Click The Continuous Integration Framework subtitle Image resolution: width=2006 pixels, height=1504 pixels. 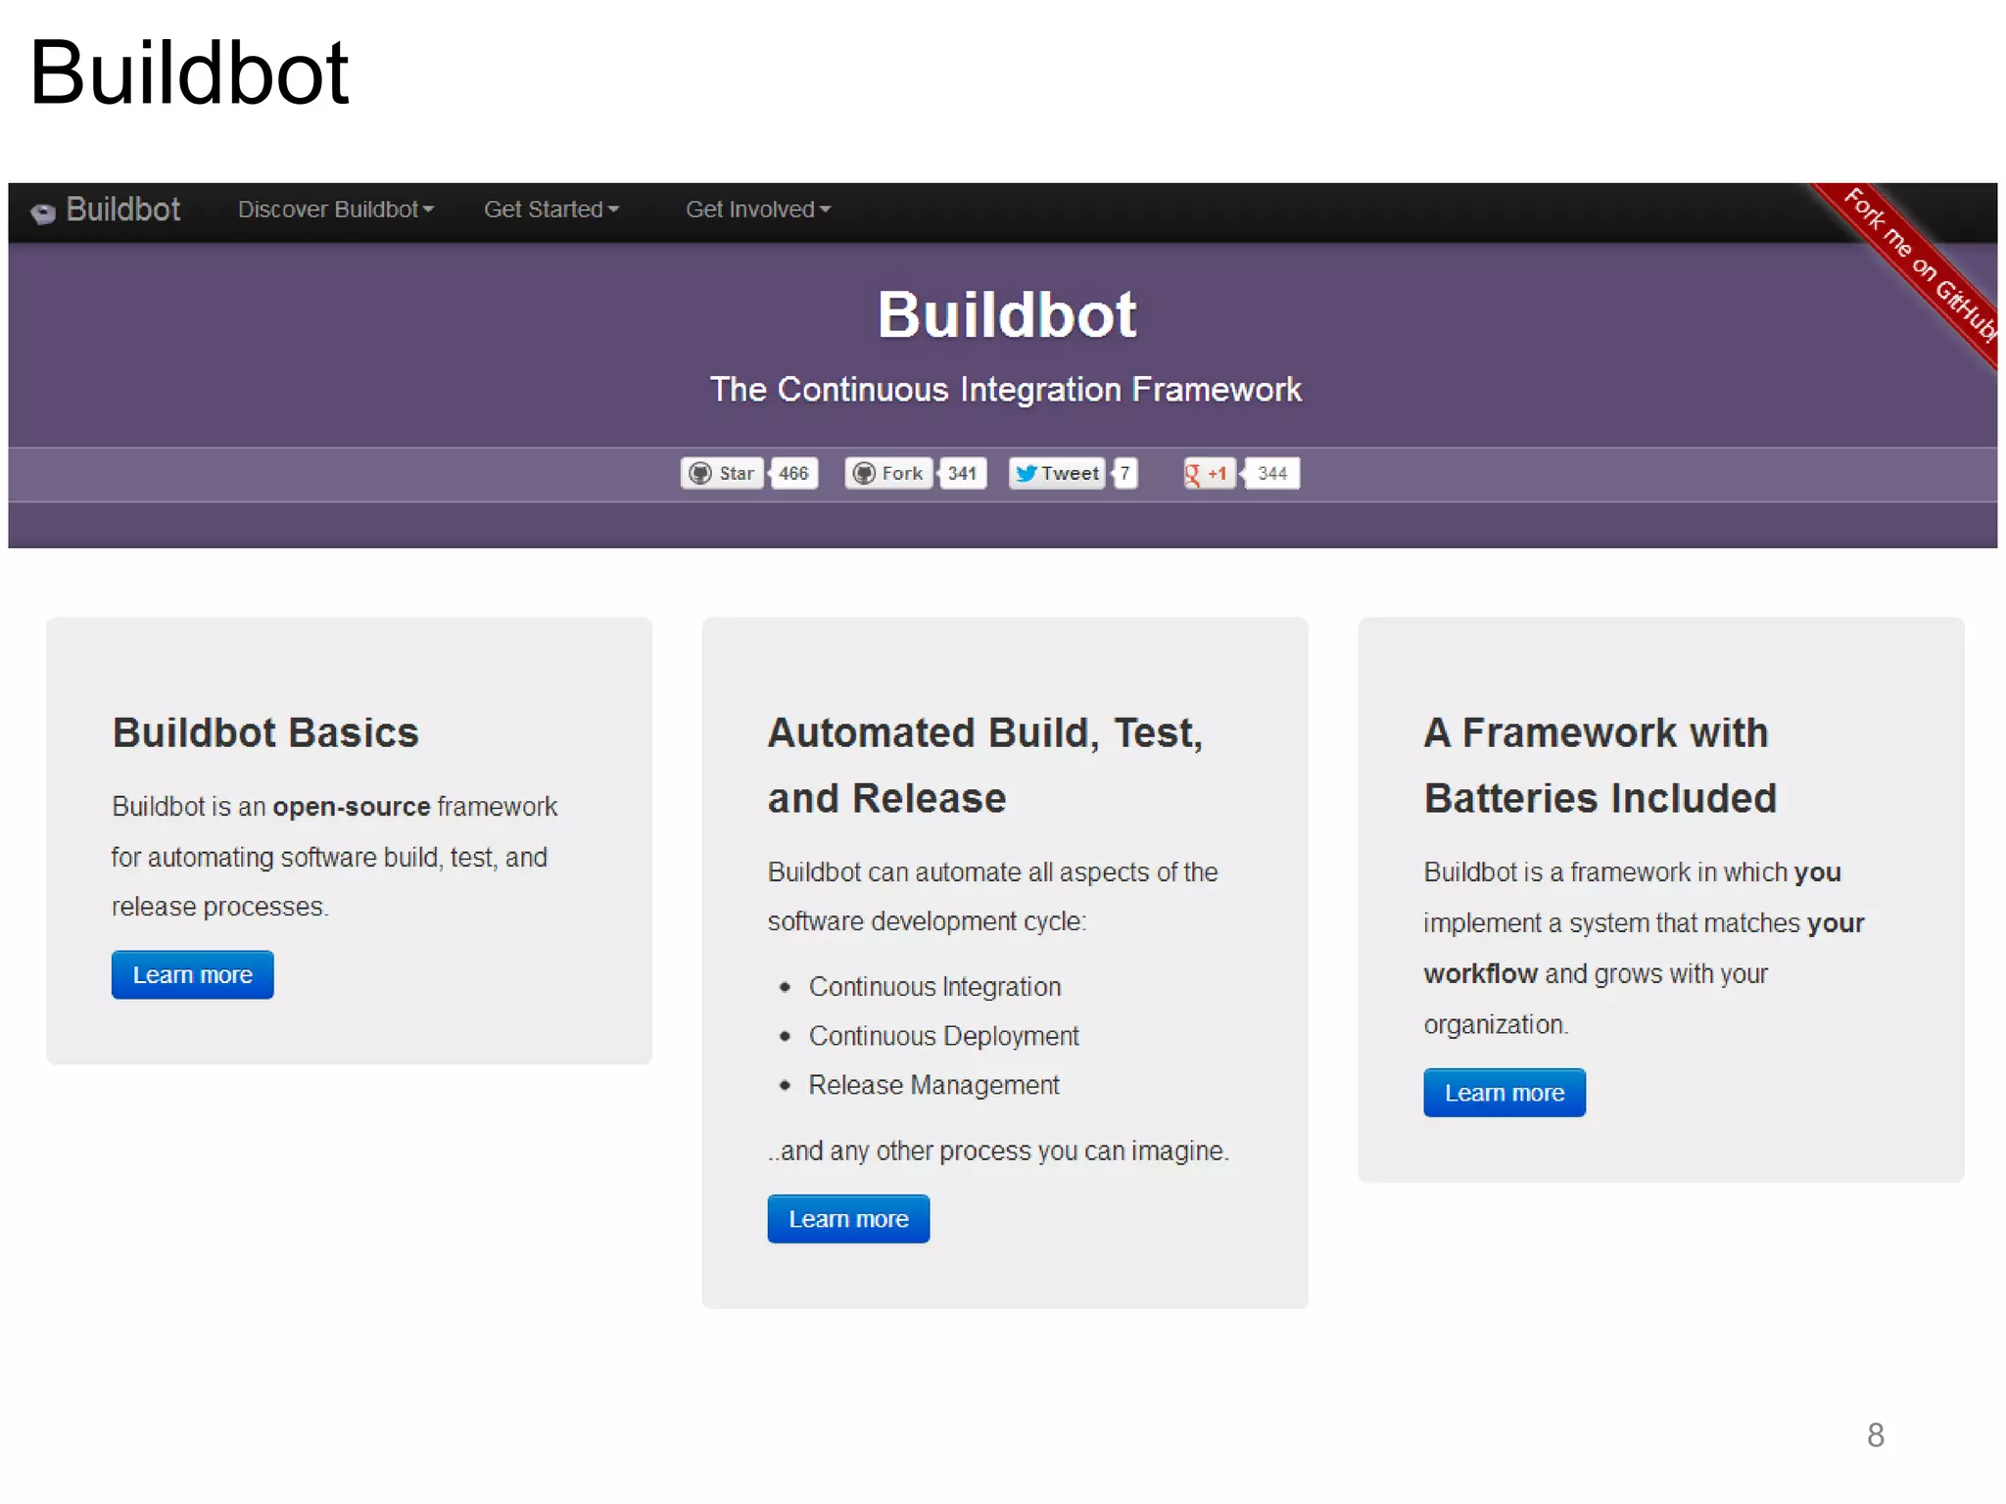tap(1006, 389)
